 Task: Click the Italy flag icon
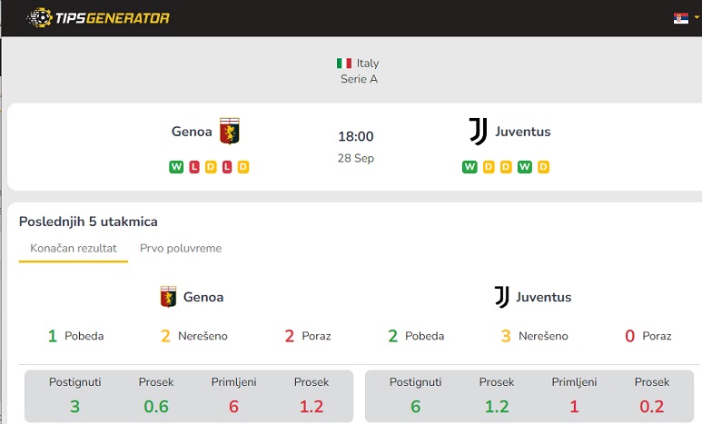[x=344, y=64]
